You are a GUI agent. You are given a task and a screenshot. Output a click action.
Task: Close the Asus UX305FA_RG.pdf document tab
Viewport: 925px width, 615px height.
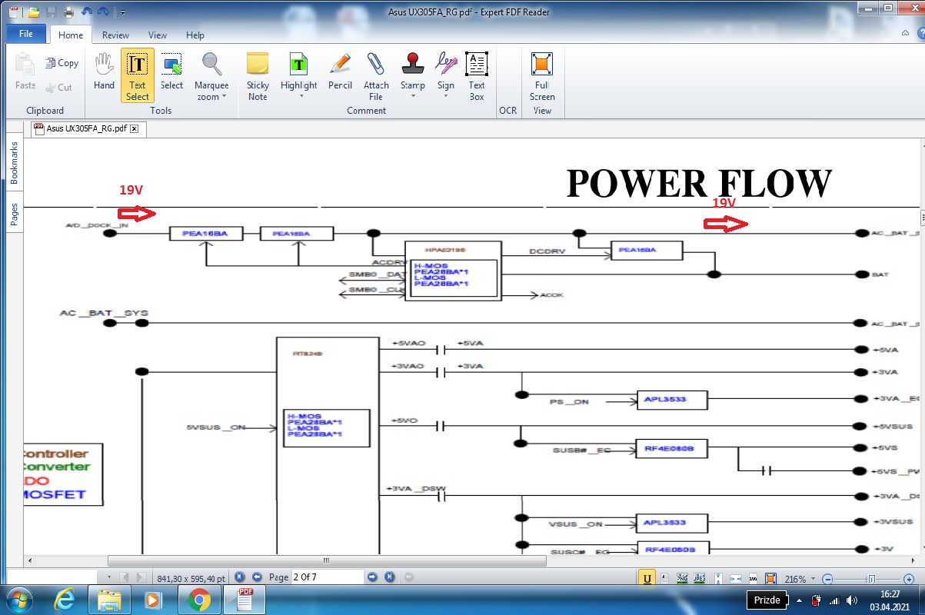tap(135, 129)
